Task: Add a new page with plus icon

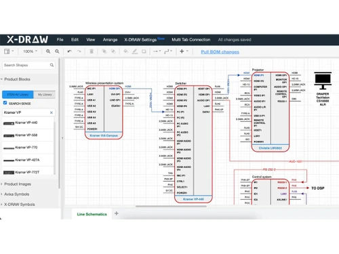Action: pyautogui.click(x=117, y=213)
